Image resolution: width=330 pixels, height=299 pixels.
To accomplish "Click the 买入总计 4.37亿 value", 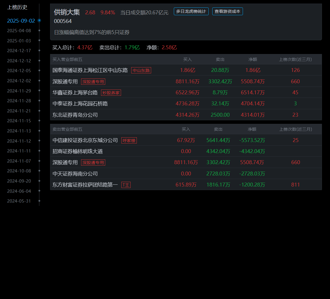I will click(85, 47).
